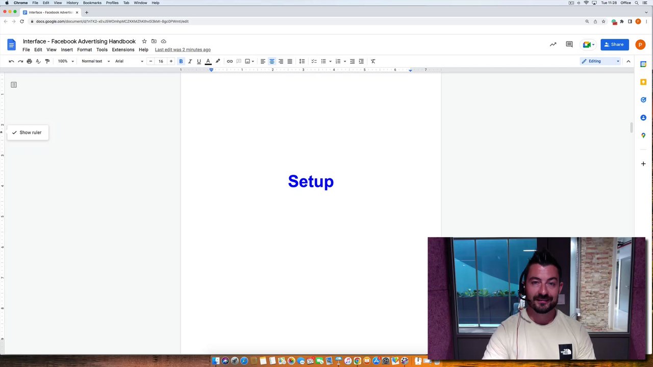Open the text color picker
The image size is (653, 367).
coord(208,61)
